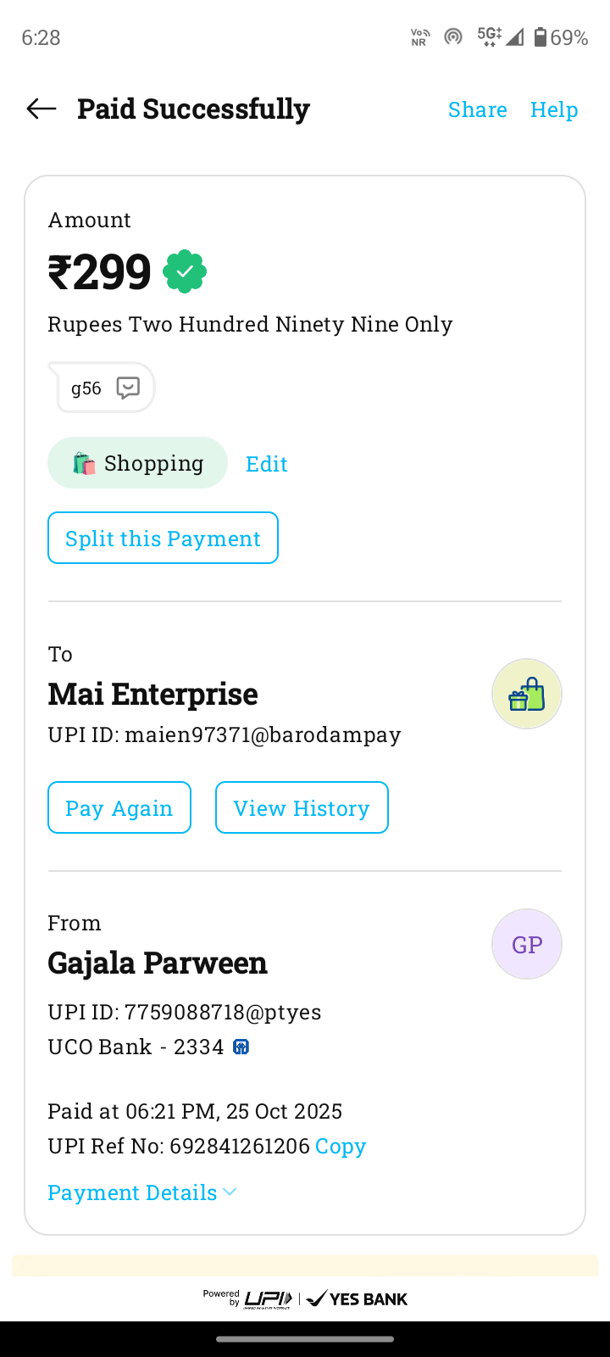Tap the back arrow icon
Image resolution: width=610 pixels, height=1357 pixels.
click(42, 109)
